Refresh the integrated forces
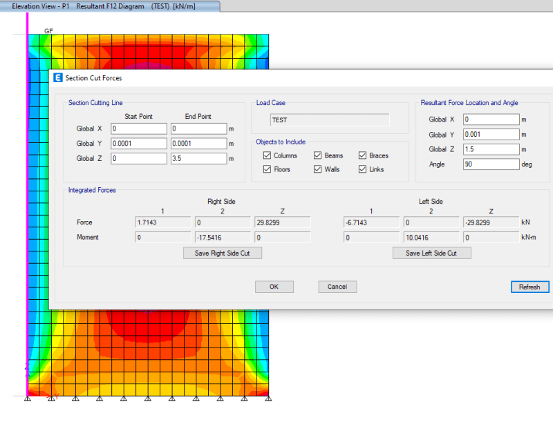The height and width of the screenshot is (429, 553). (x=529, y=287)
